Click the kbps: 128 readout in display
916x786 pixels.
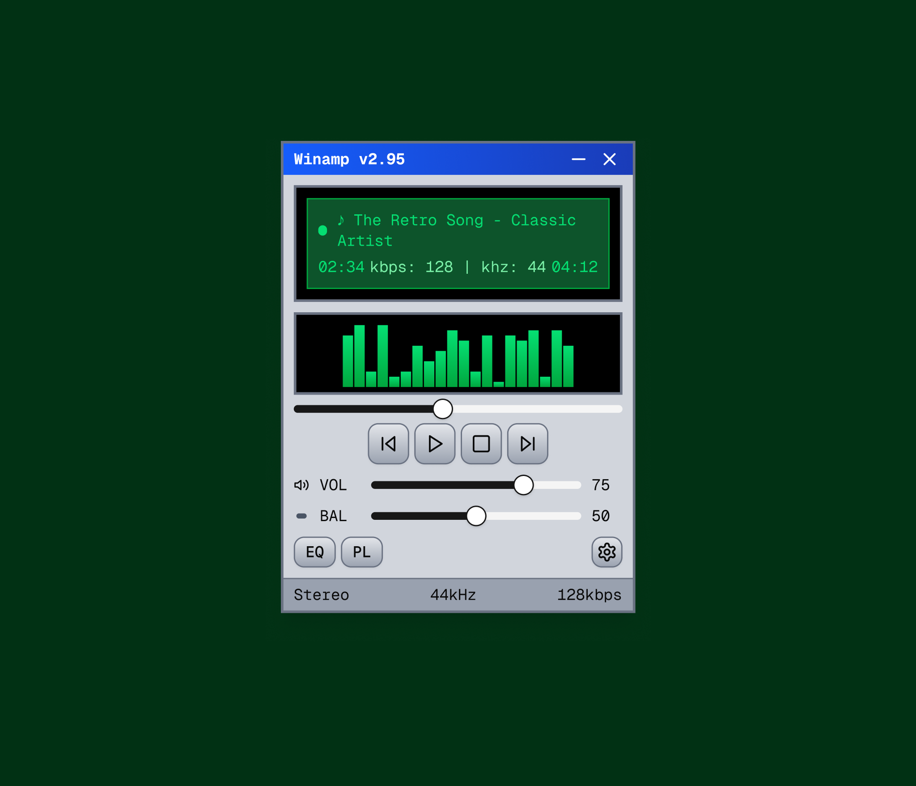coord(411,267)
